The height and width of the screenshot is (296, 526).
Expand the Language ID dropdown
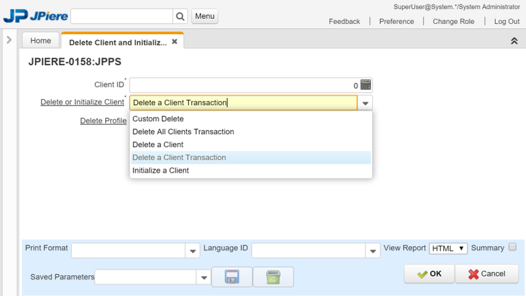point(373,251)
